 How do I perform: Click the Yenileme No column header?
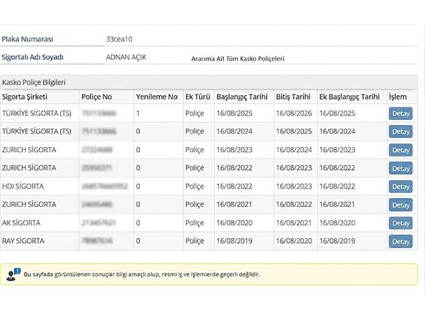[x=157, y=96]
